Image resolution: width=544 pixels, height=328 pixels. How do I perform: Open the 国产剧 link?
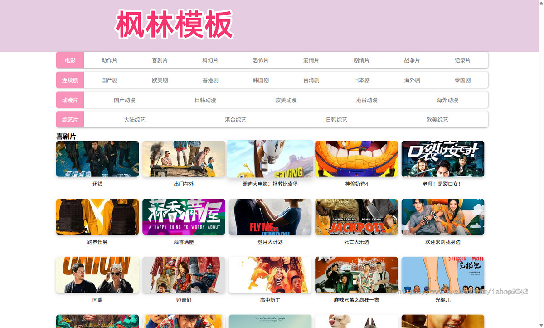[109, 80]
